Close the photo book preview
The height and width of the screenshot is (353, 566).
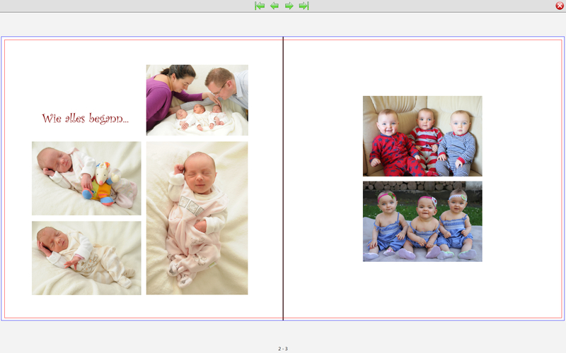[560, 6]
